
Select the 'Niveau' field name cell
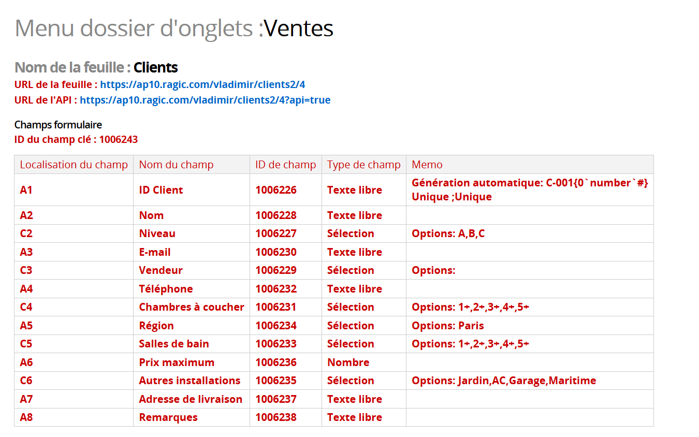click(x=192, y=234)
